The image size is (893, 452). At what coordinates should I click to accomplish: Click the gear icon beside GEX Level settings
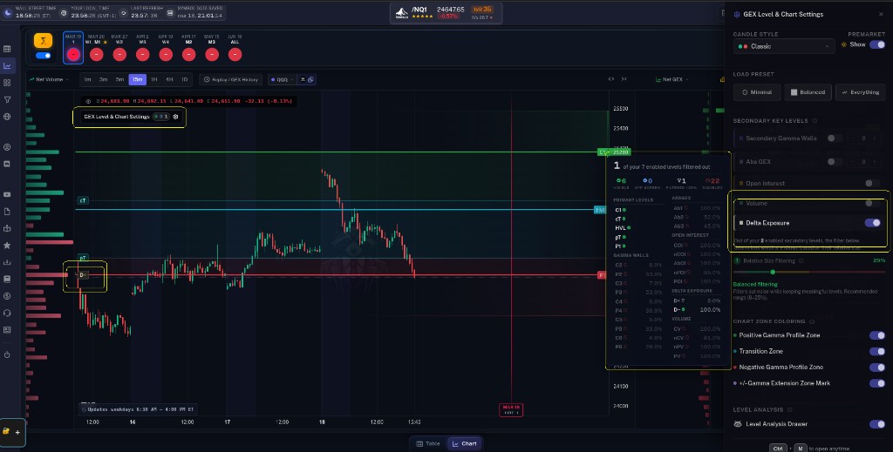pos(175,117)
